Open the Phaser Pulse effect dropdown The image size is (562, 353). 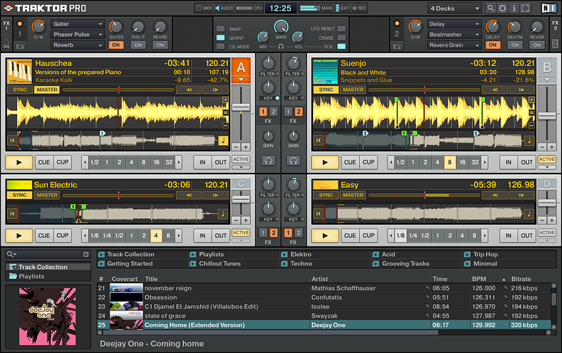pyautogui.click(x=78, y=34)
